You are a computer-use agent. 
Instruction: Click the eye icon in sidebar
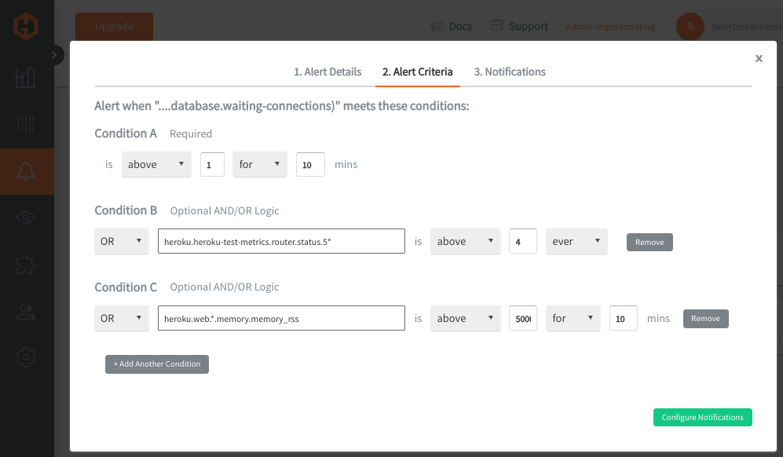point(26,218)
